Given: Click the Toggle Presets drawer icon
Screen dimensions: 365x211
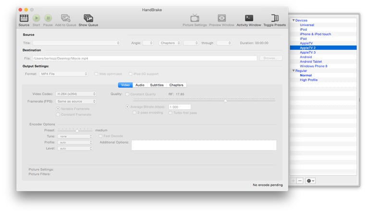Looking at the screenshot, I should point(275,18).
